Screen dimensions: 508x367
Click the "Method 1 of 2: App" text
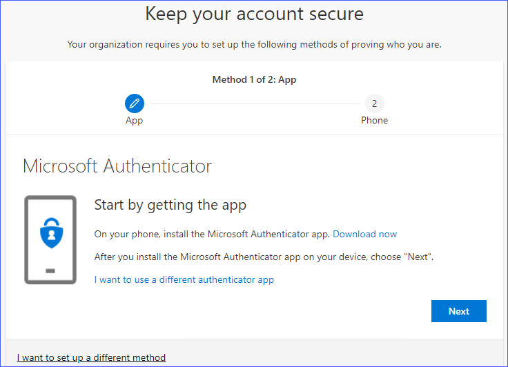click(254, 79)
